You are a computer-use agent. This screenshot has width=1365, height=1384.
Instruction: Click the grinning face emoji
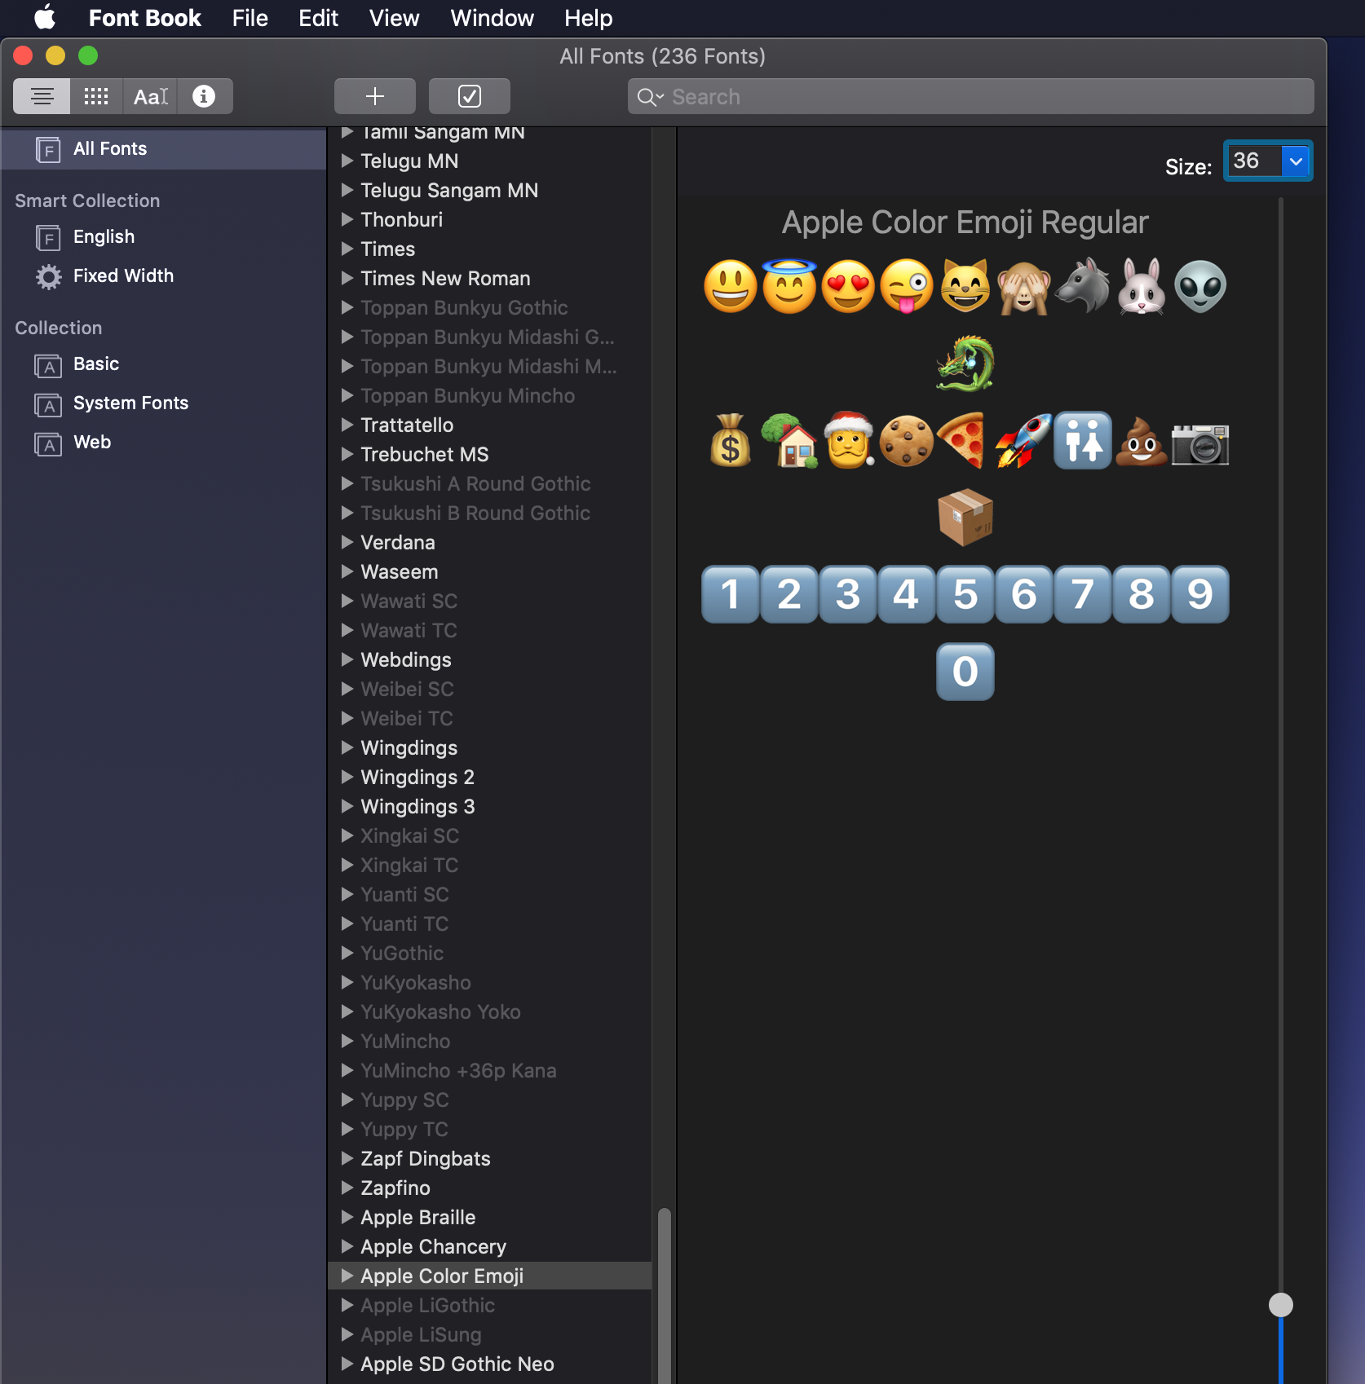(731, 286)
